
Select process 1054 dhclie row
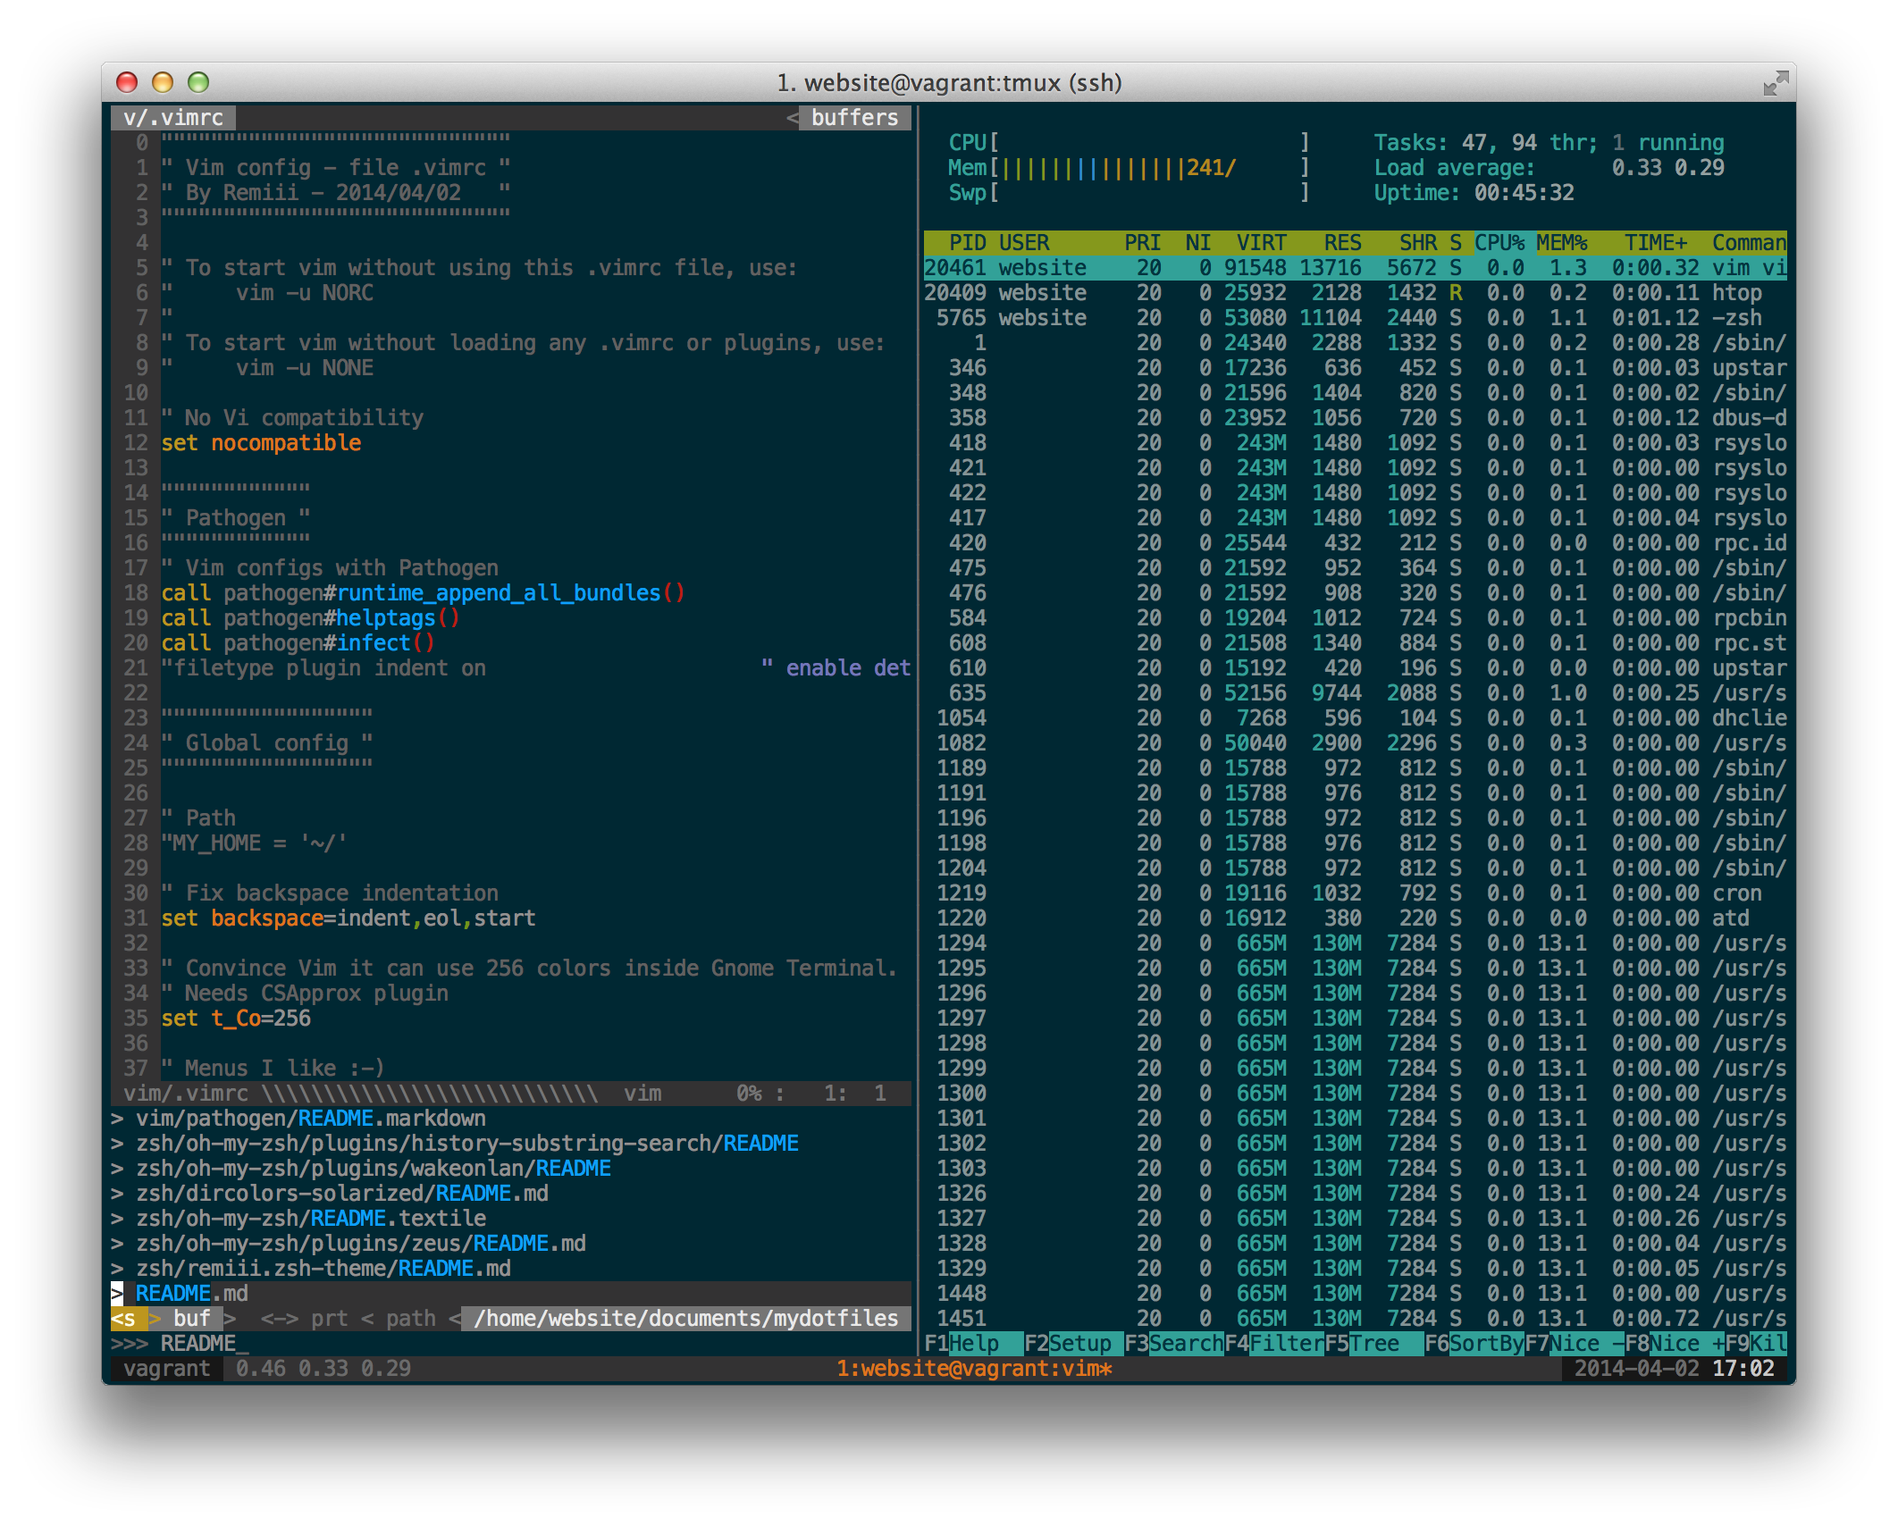1356,718
